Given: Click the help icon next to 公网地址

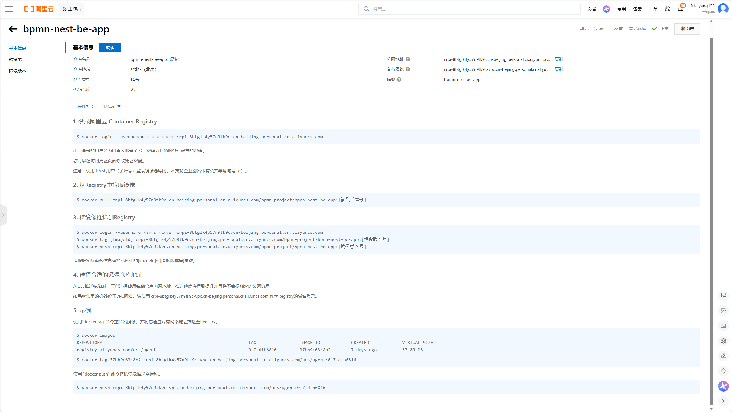Looking at the screenshot, I should (x=408, y=59).
